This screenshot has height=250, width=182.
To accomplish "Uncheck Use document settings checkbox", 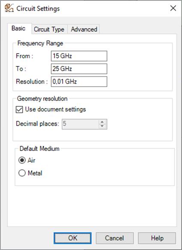I will point(19,109).
